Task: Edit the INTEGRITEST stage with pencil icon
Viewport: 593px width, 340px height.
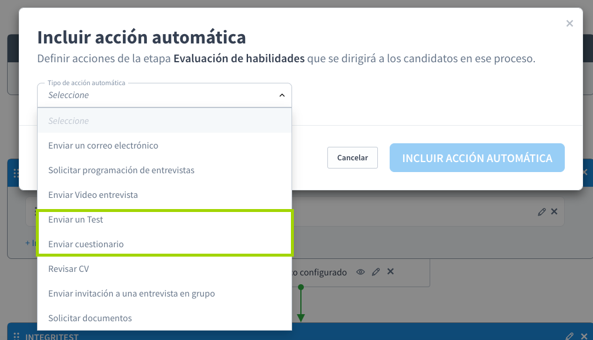Action: [x=569, y=336]
